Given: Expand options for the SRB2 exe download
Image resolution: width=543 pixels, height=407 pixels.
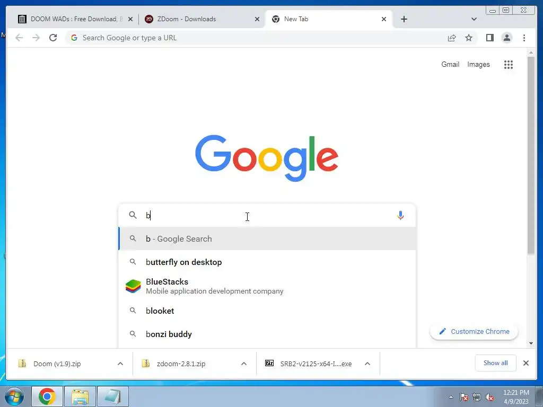Looking at the screenshot, I should 367,364.
